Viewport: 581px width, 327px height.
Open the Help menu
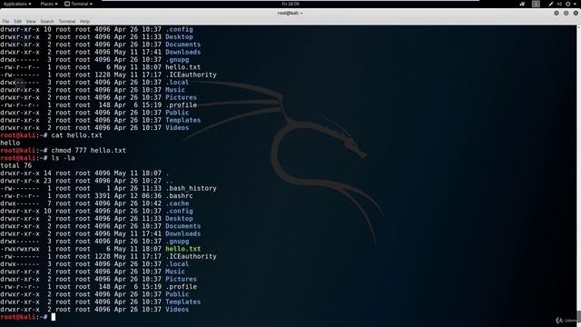click(84, 22)
